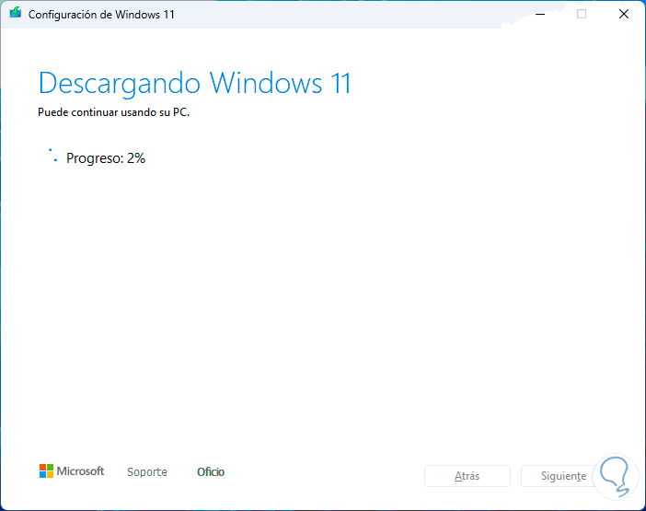Close the Configuración de Windows 11 window
646x511 pixels.
tap(624, 14)
